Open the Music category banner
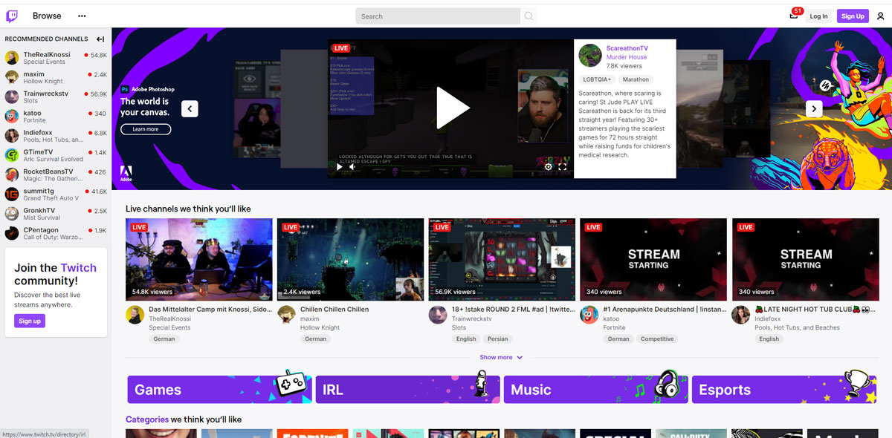892x438 pixels. [595, 390]
